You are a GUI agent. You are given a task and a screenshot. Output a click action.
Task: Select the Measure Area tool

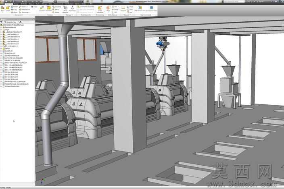(x=130, y=12)
